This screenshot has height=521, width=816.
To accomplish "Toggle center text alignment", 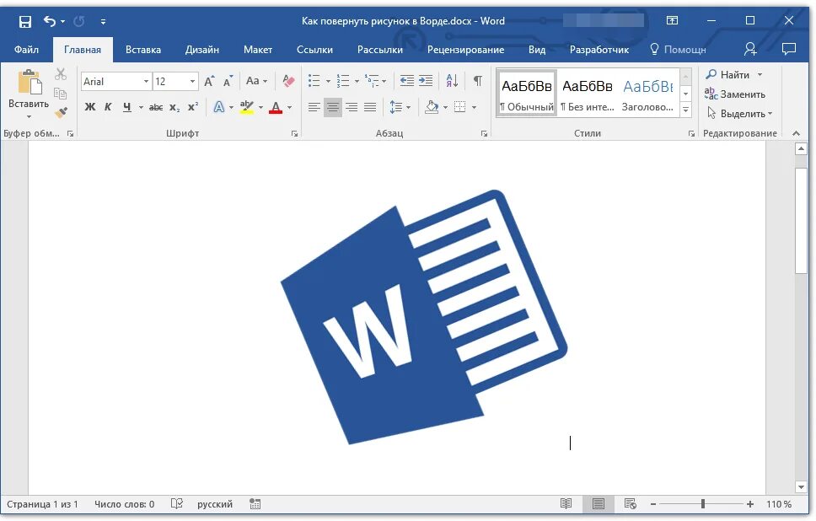I will pos(332,107).
